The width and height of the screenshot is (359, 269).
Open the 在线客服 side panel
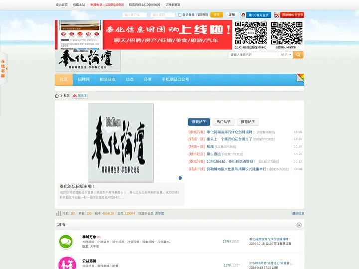click(x=3, y=68)
